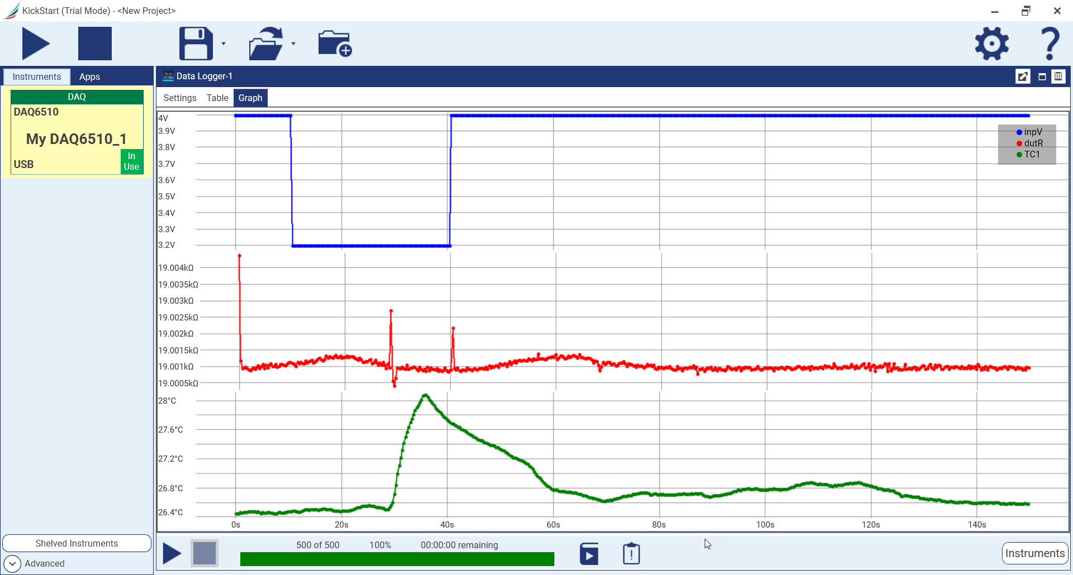Switch to the Table tab
1073x575 pixels.
[x=217, y=98]
